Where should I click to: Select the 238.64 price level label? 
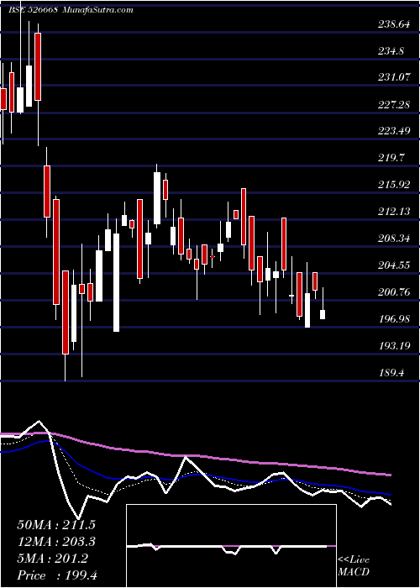coord(394,24)
